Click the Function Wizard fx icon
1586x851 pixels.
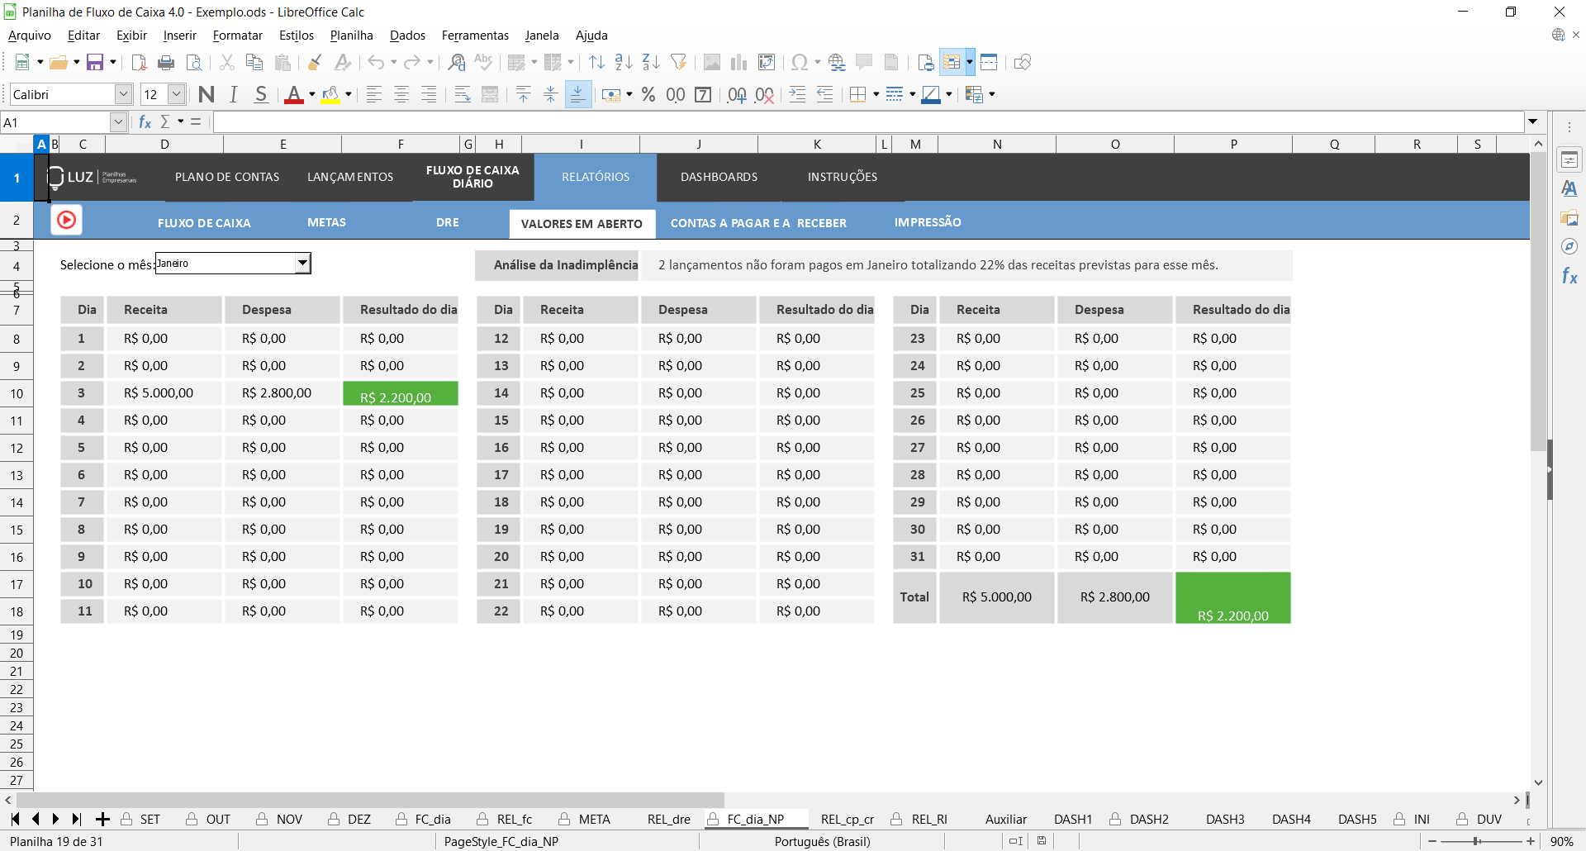145,122
